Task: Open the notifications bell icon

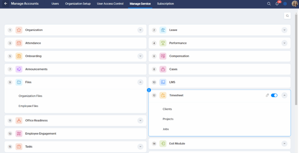Action: pos(277,4)
